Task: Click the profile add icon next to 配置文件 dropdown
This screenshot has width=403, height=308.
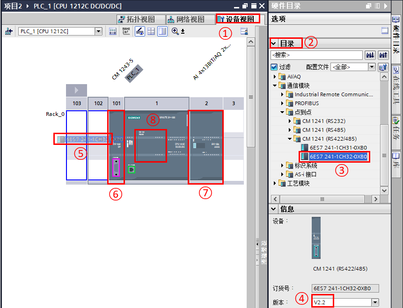Action: (x=383, y=67)
